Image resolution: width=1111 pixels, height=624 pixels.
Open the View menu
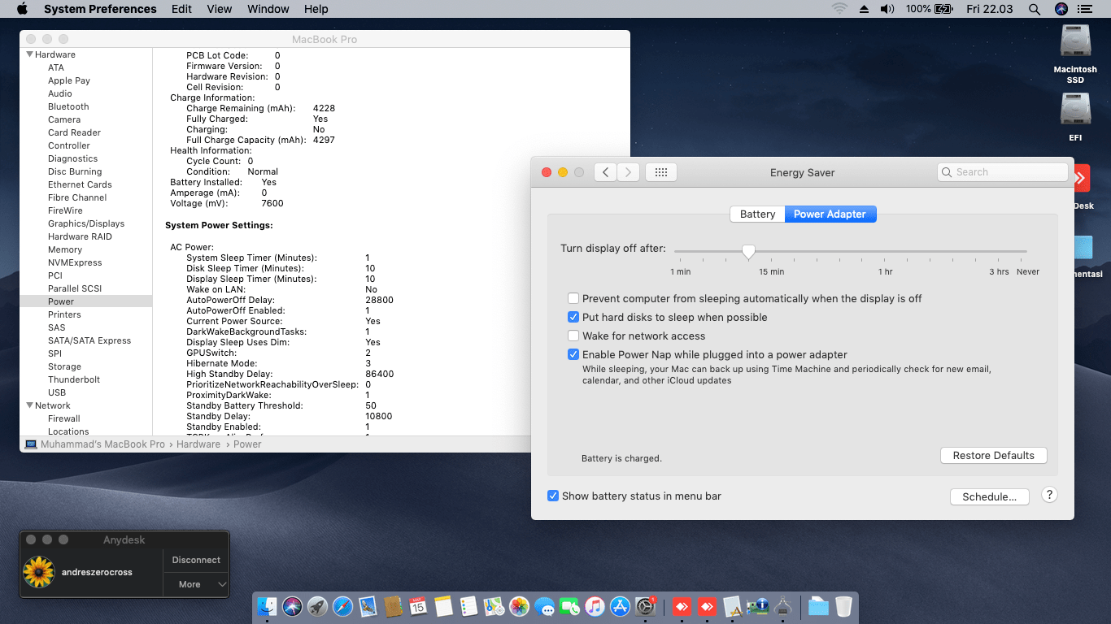pyautogui.click(x=220, y=9)
